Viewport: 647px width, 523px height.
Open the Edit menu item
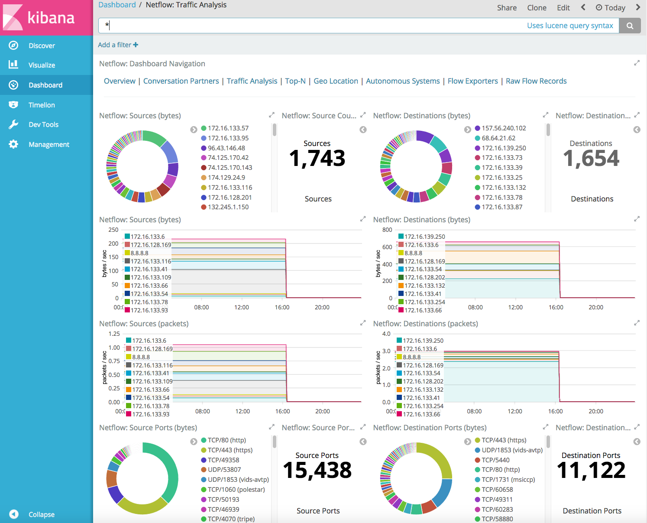(x=563, y=8)
